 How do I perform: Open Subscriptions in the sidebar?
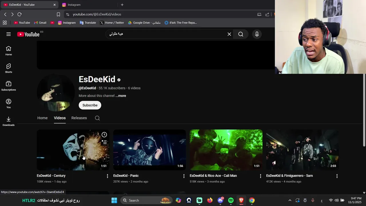tap(9, 86)
